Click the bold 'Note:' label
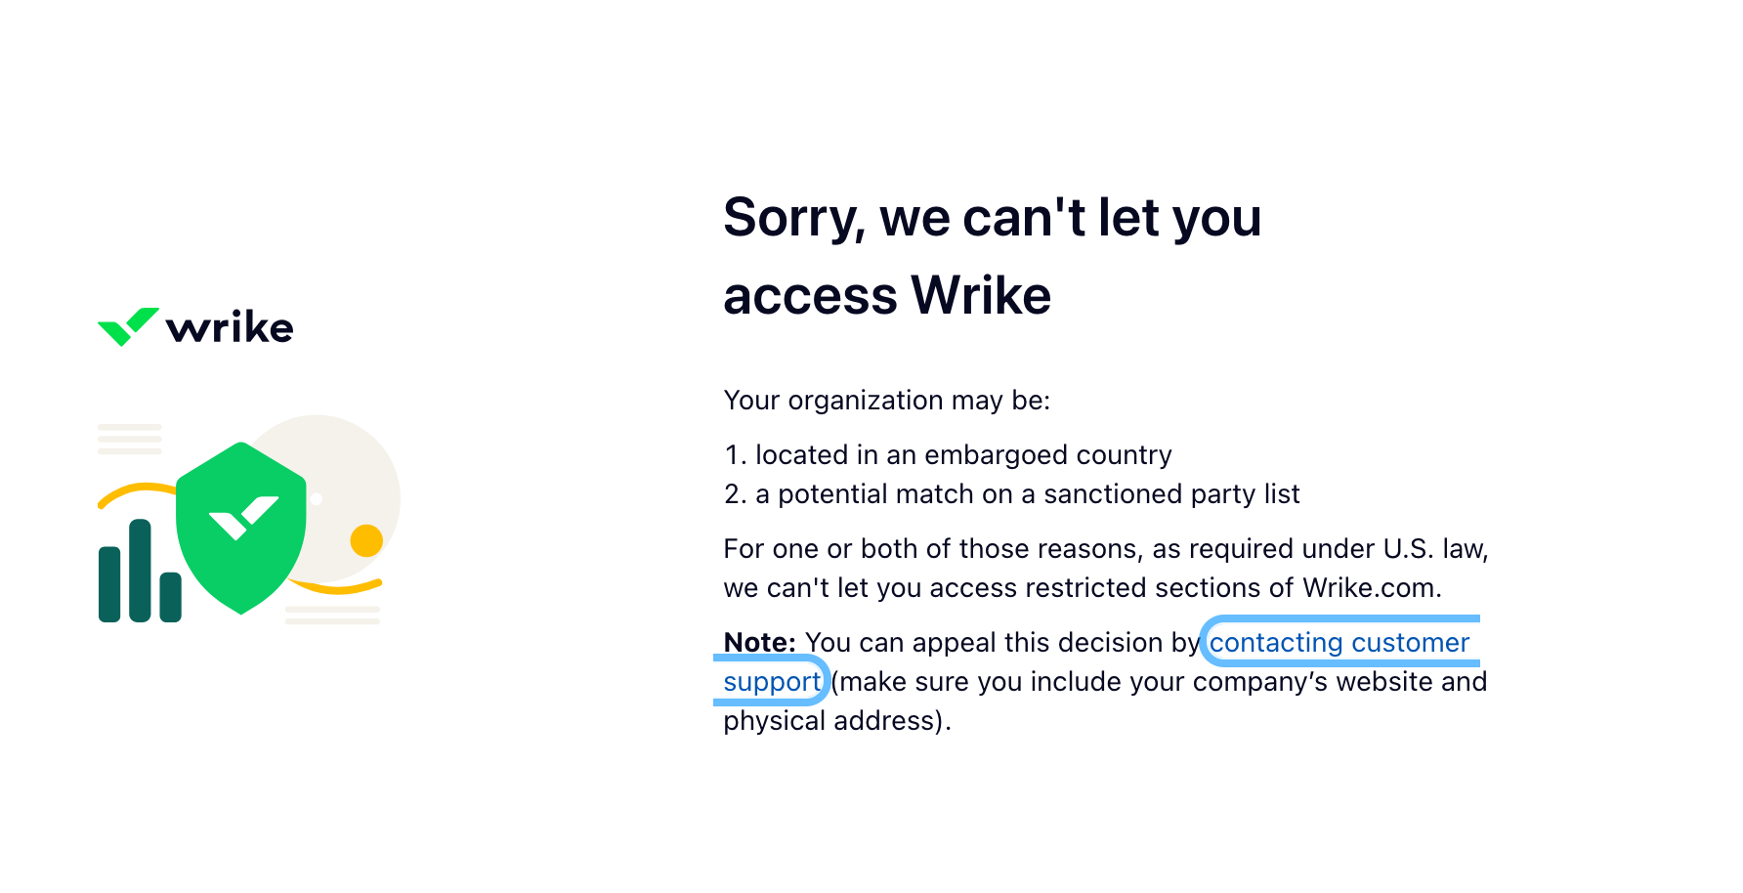This screenshot has width=1743, height=893. tap(760, 642)
